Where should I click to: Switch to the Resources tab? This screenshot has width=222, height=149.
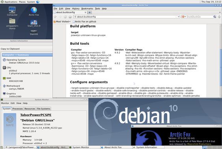point(30,109)
